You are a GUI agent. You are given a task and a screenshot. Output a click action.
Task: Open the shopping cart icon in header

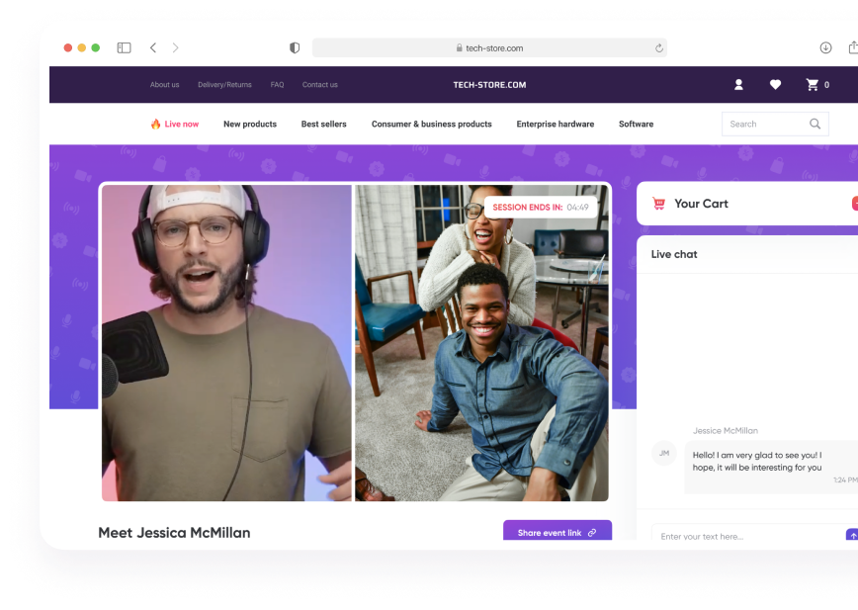[x=813, y=85]
